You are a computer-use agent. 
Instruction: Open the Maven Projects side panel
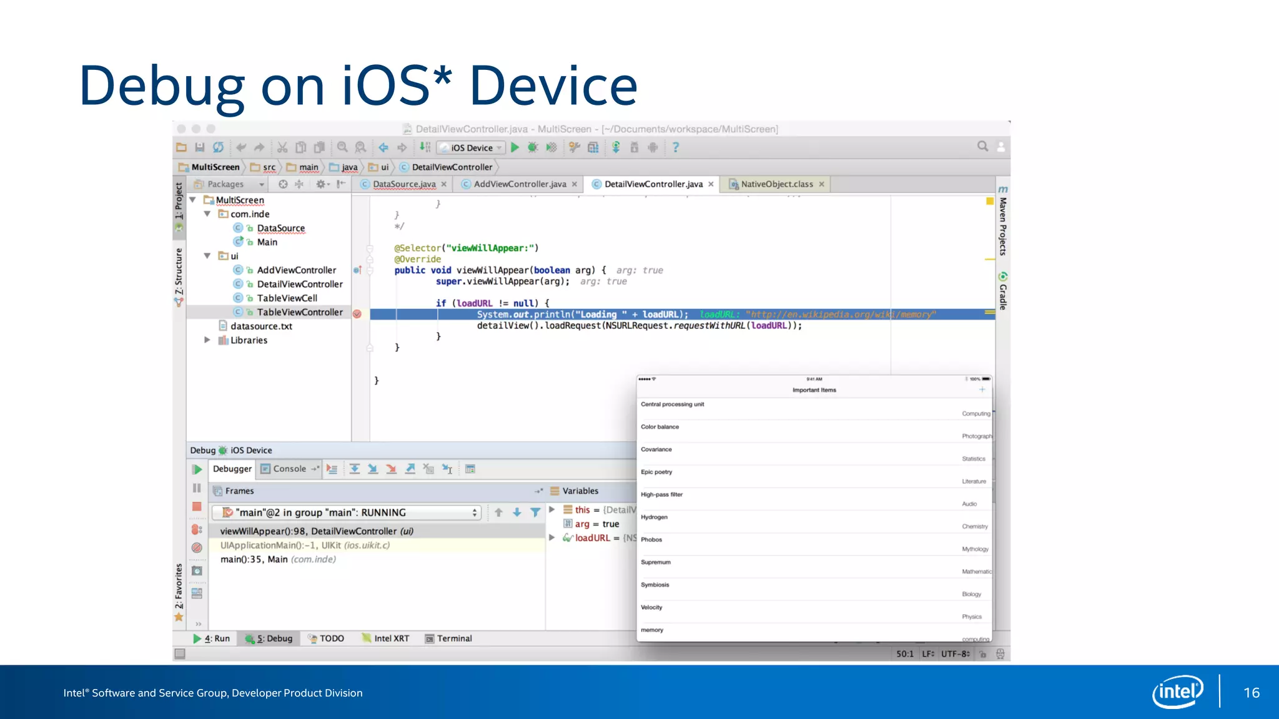(x=1003, y=221)
